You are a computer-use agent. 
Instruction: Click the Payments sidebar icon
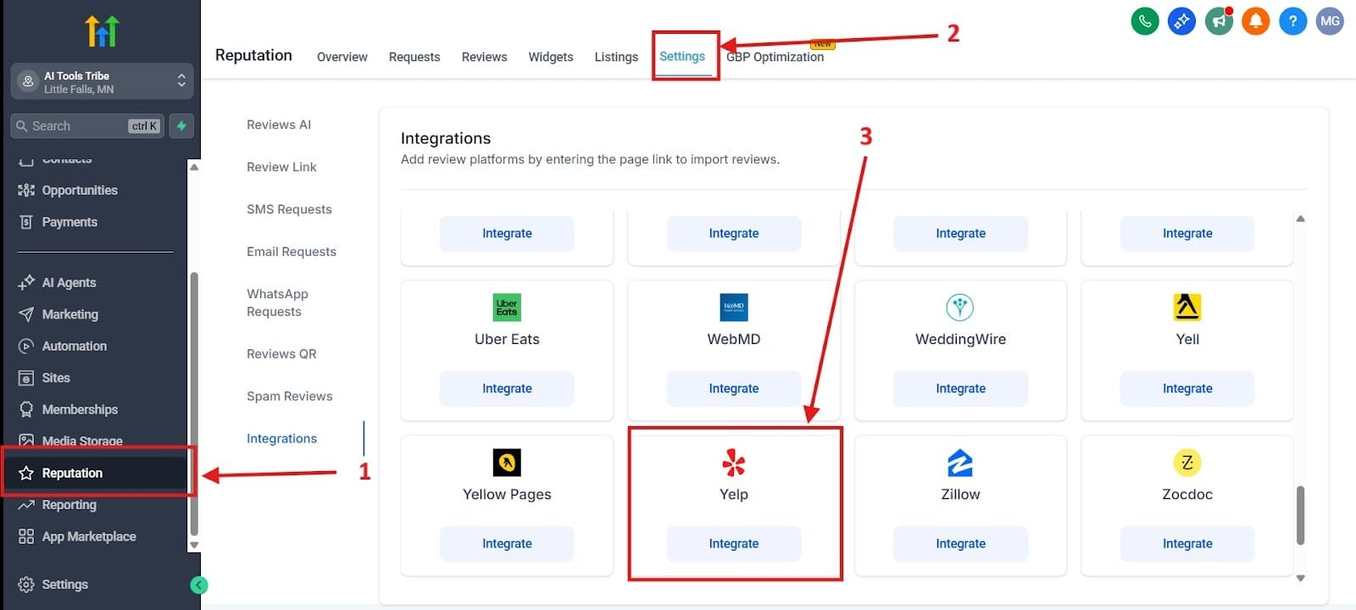[26, 222]
